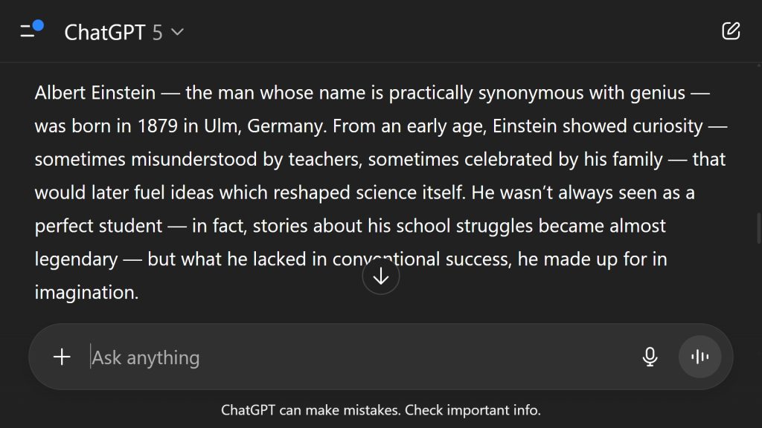Click 'Albert Einstein' at the paragraph start
Screen dimensions: 762x428
click(95, 94)
